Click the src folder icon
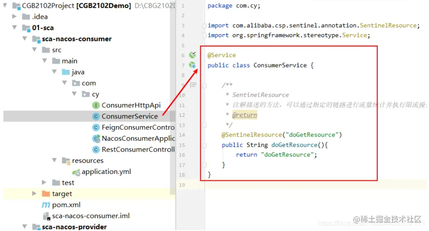The height and width of the screenshot is (231, 429). point(46,50)
